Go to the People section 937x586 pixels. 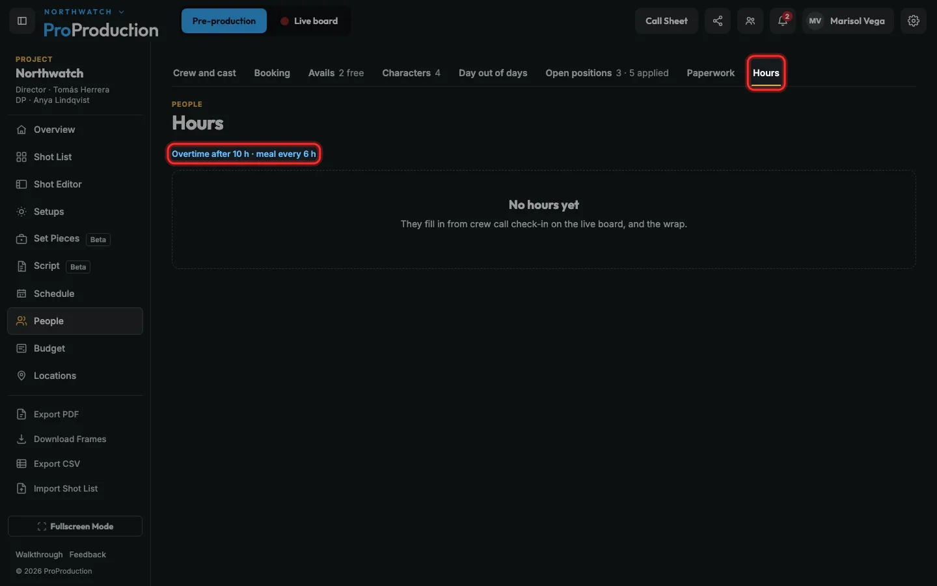[75, 321]
